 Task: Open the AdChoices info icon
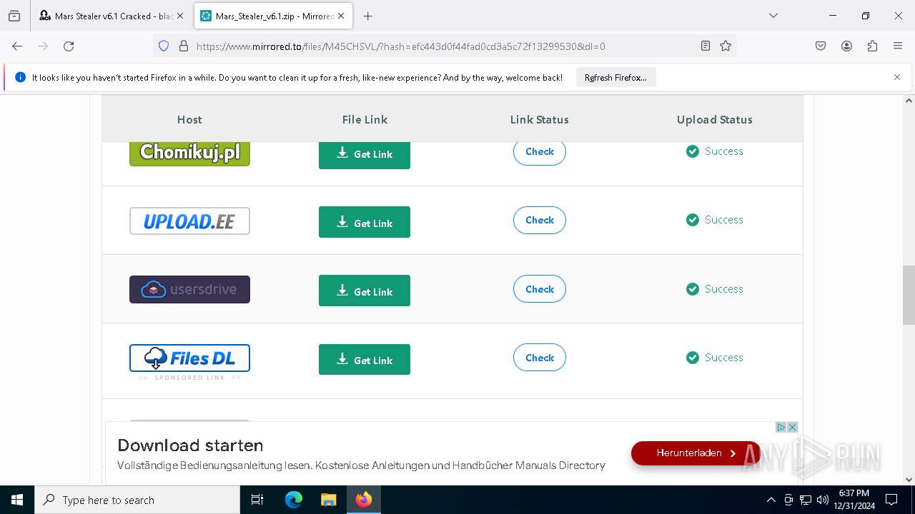tap(781, 428)
